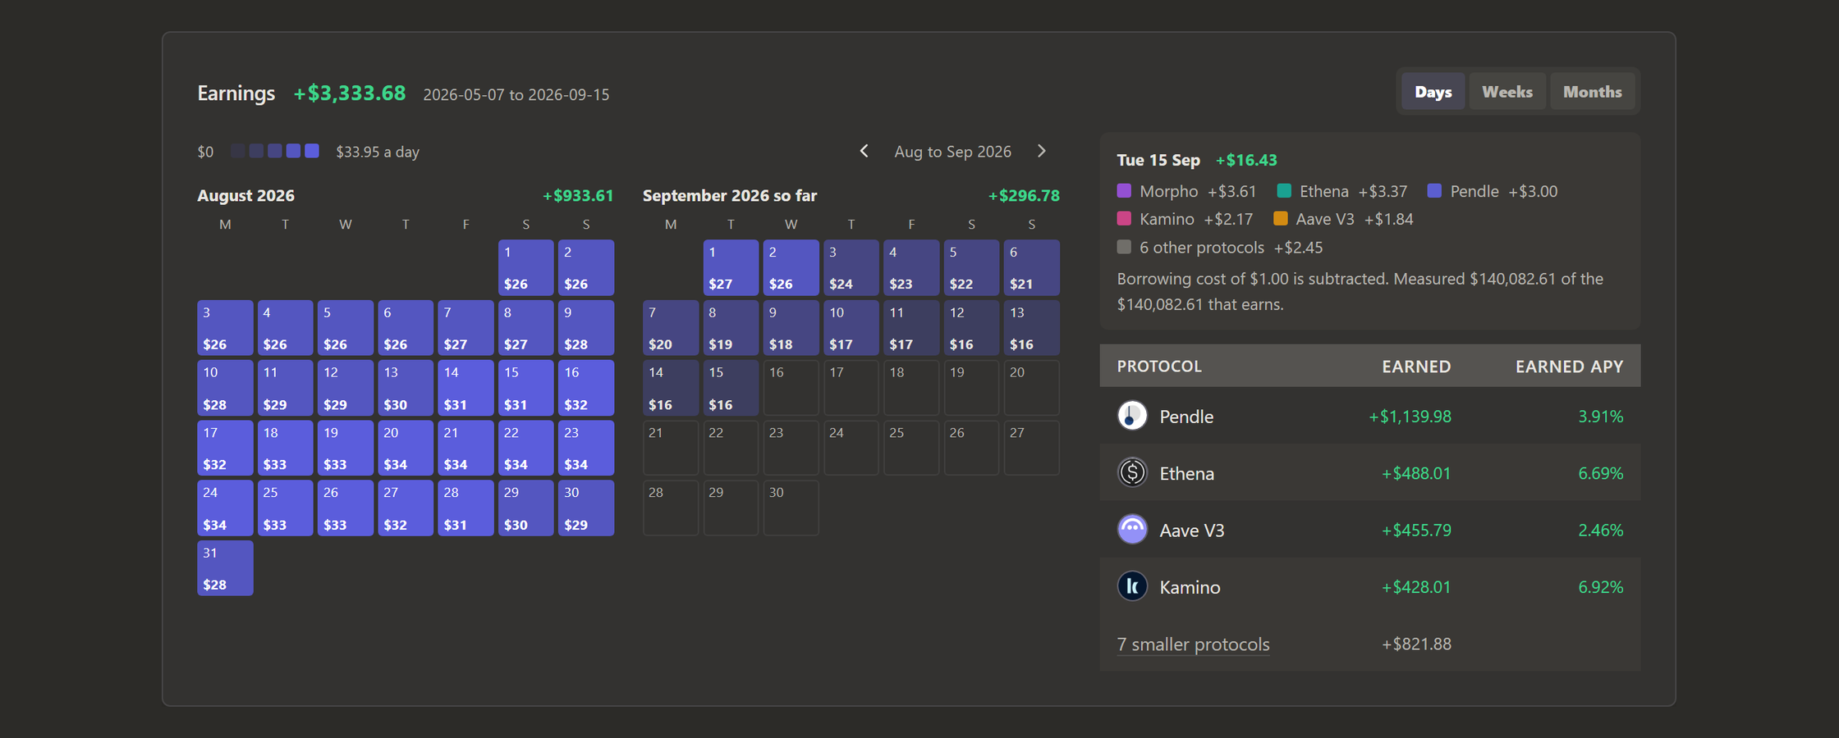Click the Aave V3 protocol icon
Viewport: 1839px width, 738px height.
[1132, 530]
